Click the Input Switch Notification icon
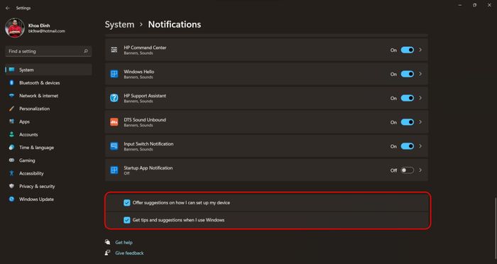 pos(114,146)
